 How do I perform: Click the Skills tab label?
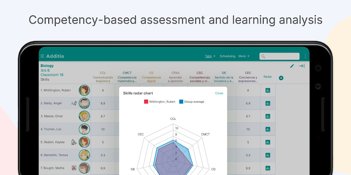point(45,80)
